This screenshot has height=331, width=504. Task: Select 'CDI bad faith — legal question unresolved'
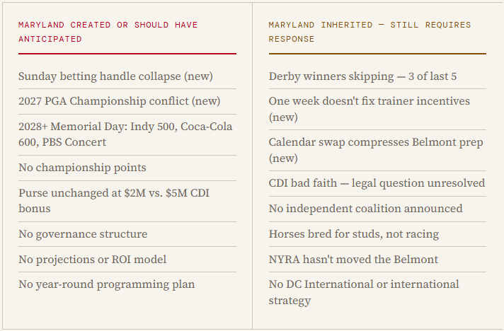377,183
